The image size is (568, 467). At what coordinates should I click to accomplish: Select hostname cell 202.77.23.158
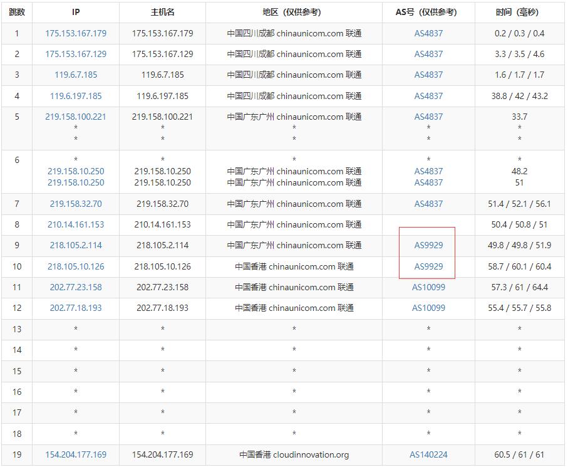coord(162,287)
